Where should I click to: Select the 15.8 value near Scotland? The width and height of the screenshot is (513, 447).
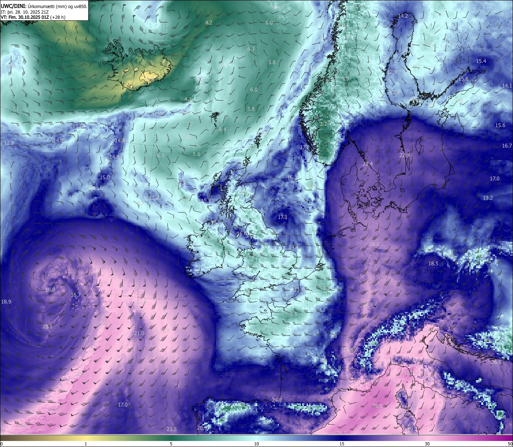click(206, 200)
